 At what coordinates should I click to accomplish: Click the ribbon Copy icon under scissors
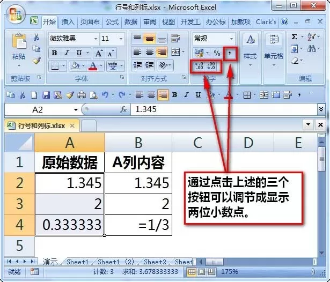tap(36, 49)
